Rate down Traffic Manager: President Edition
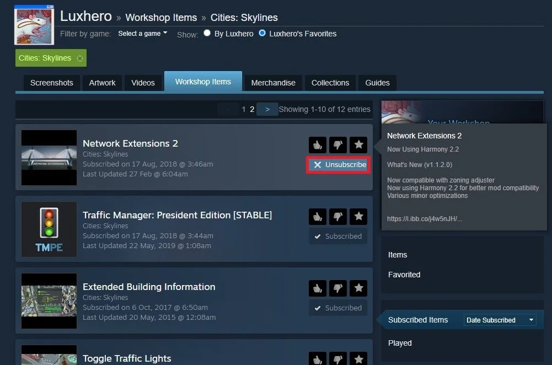Image resolution: width=552 pixels, height=365 pixels. tap(338, 217)
